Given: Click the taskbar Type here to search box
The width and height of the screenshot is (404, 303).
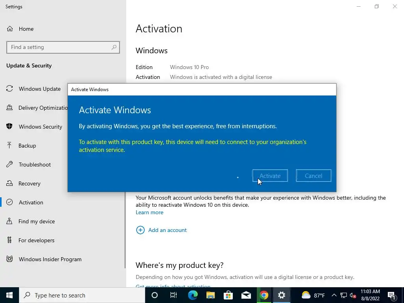Looking at the screenshot, I should 82,295.
